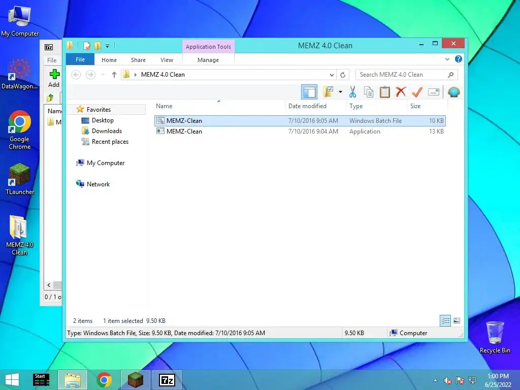The image size is (520, 390).
Task: Click the Forward navigation arrow
Action: pos(90,75)
